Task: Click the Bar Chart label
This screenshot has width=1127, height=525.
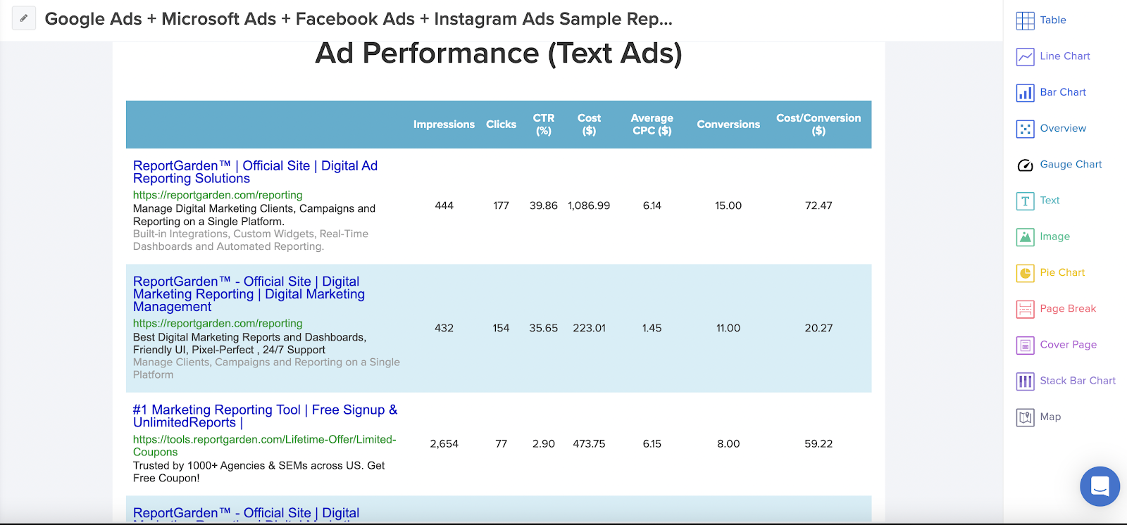Action: [1063, 92]
